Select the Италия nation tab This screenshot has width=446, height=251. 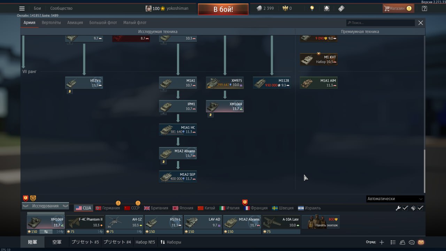click(230, 208)
